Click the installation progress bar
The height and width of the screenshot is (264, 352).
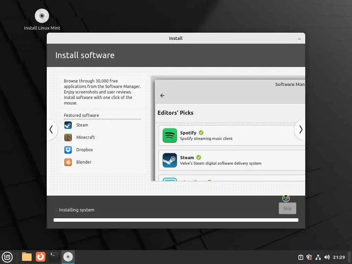tap(176, 220)
